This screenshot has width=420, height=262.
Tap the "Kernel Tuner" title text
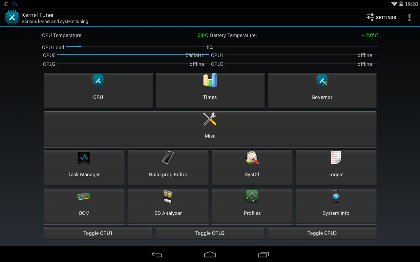point(38,15)
